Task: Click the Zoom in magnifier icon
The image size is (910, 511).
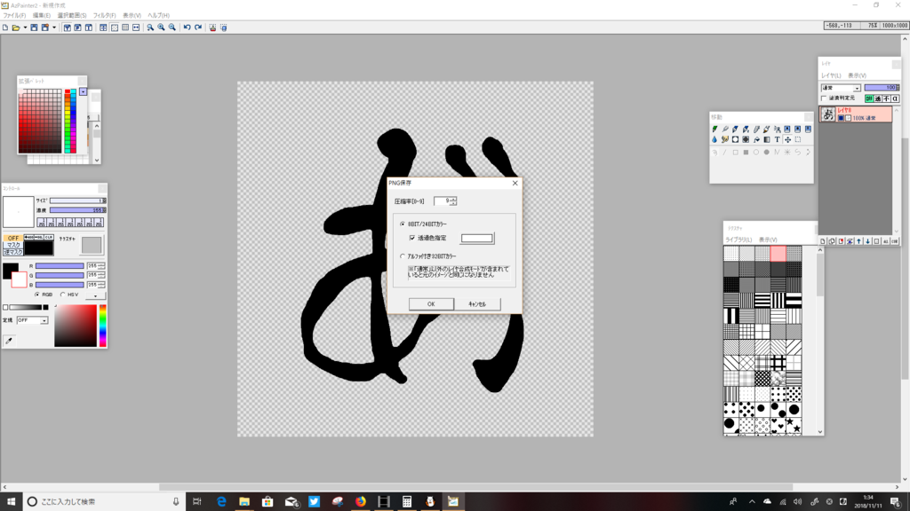Action: (162, 28)
